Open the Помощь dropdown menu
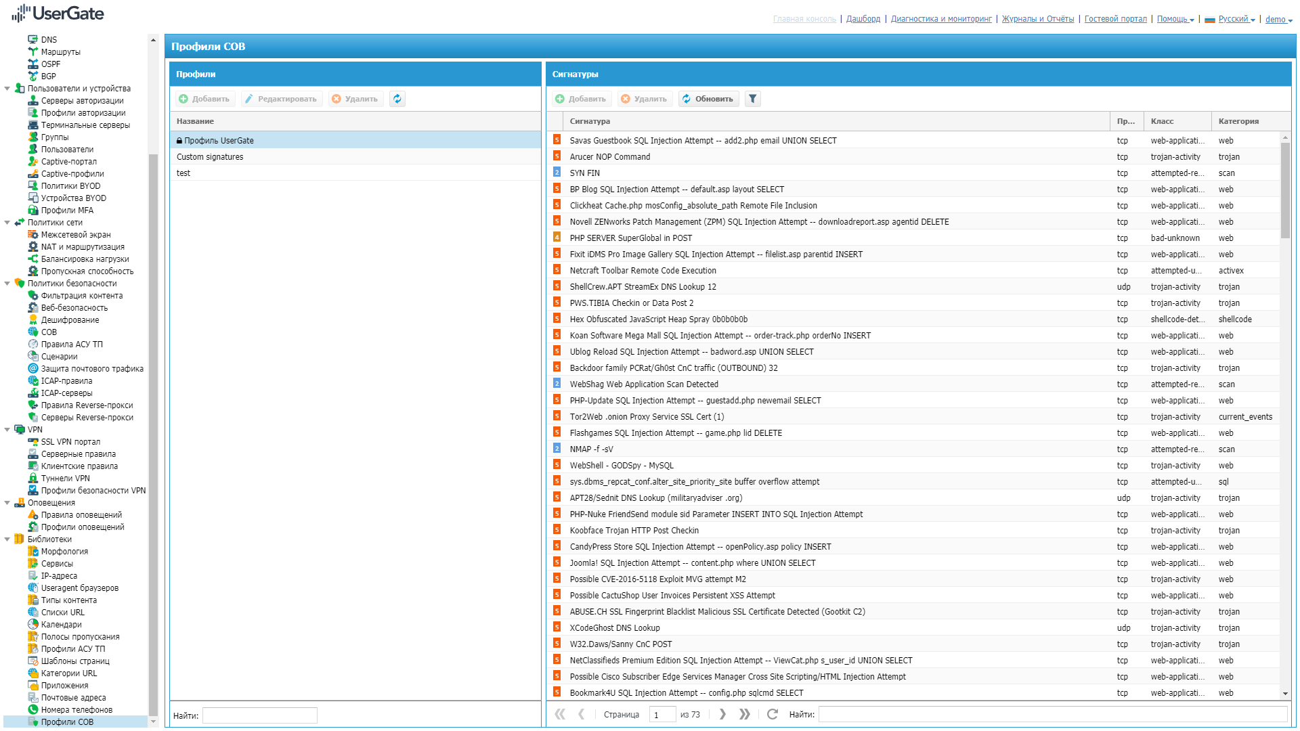 [1175, 19]
